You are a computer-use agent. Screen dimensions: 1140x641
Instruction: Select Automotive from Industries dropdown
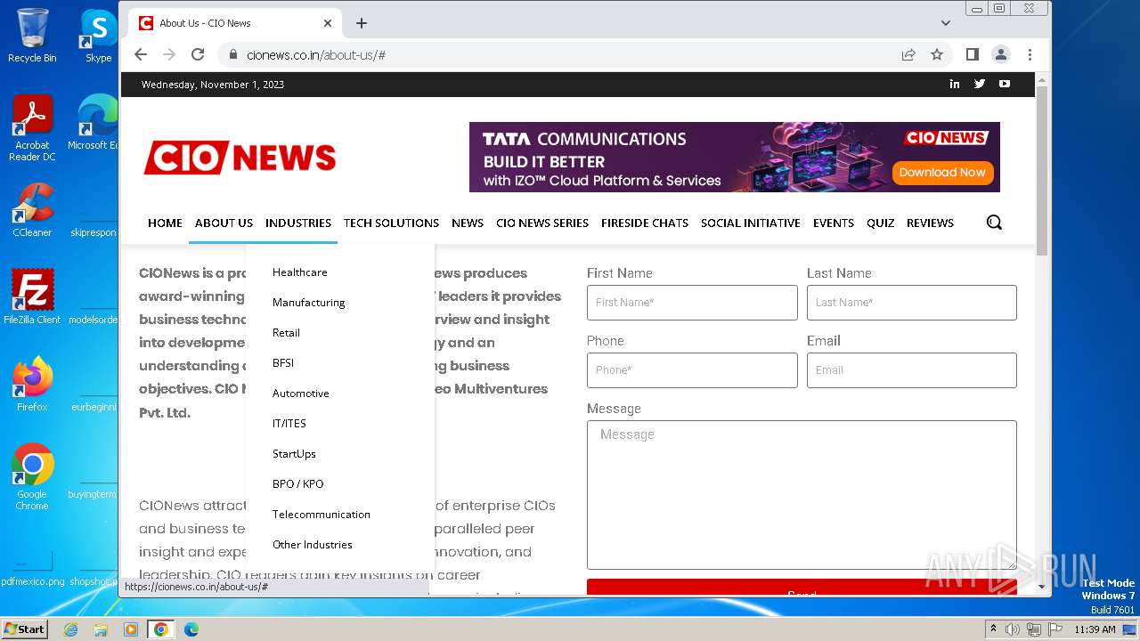click(x=301, y=394)
